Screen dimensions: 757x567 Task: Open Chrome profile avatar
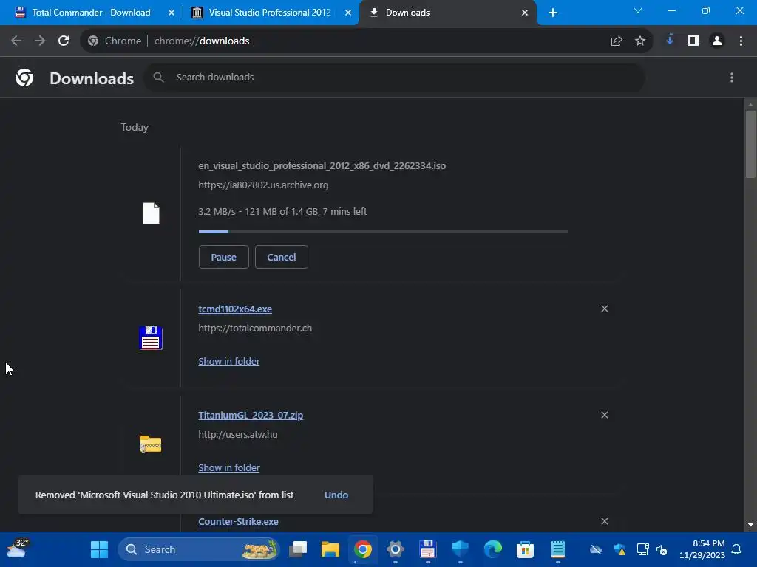click(x=717, y=41)
